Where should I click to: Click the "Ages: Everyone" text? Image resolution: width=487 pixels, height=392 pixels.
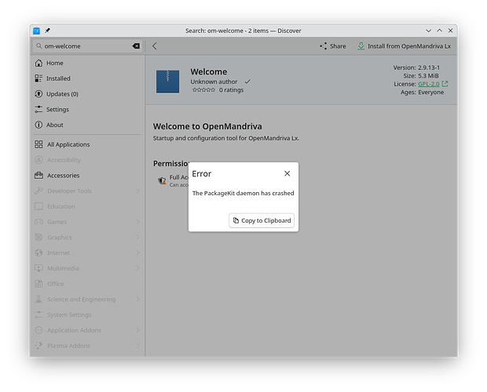pyautogui.click(x=422, y=93)
